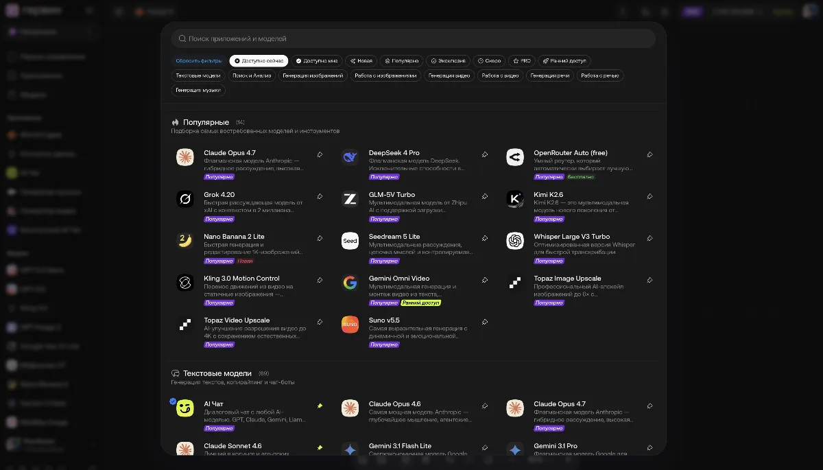The height and width of the screenshot is (470, 823).
Task: Click the AI Чат smiley face icon
Action: tap(185, 408)
